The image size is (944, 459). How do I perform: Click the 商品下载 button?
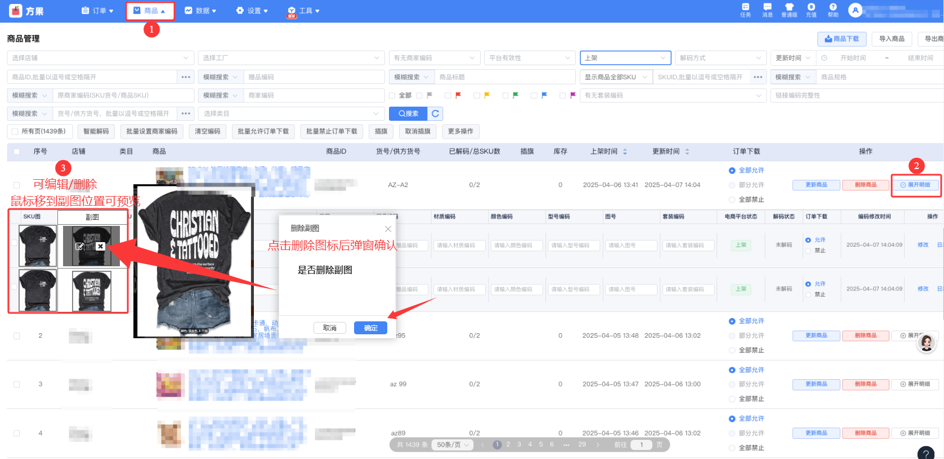tap(842, 39)
